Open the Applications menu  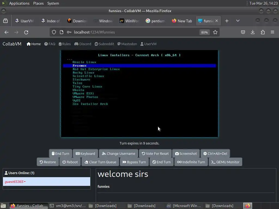coord(19,3)
